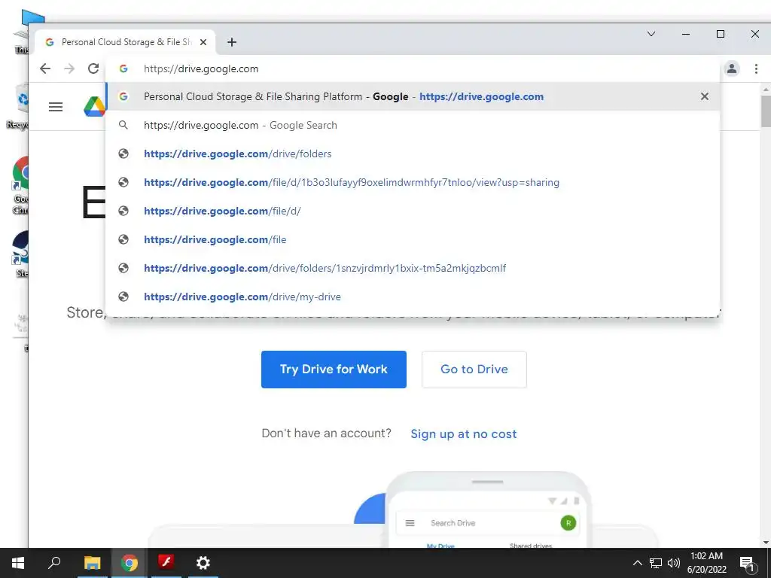The height and width of the screenshot is (578, 771).
Task: Reload the page with the refresh icon
Action: point(93,68)
